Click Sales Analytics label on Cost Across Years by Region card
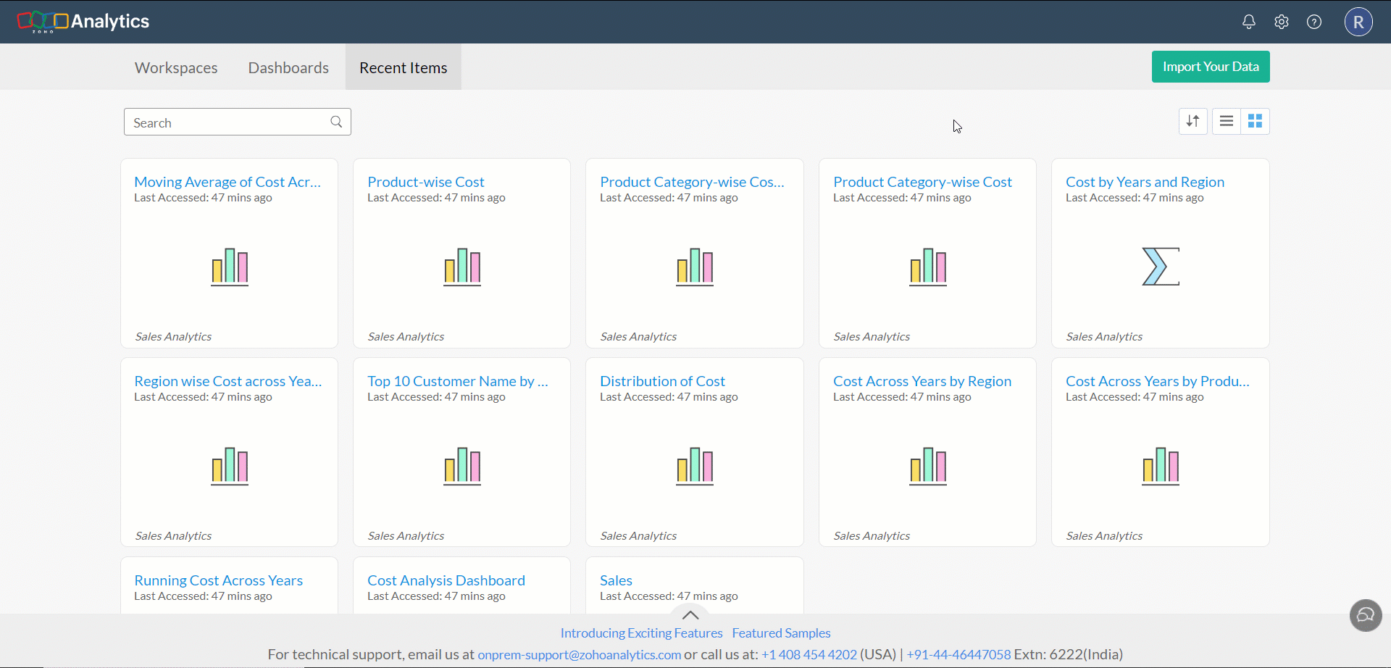The image size is (1391, 668). click(872, 535)
